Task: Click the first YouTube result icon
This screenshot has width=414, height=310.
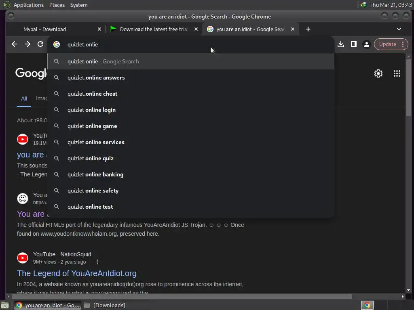Action: click(23, 139)
